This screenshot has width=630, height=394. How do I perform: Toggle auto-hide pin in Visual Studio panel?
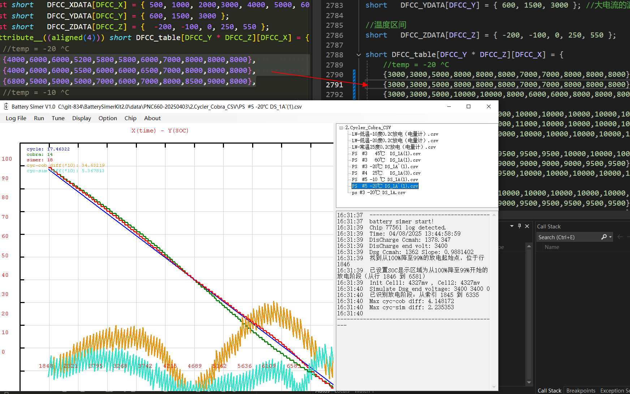(x=519, y=226)
